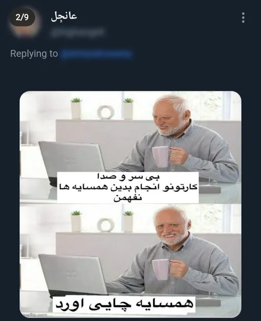Click the white ring ornament on top shelf
The width and height of the screenshot is (261, 321).
[x=105, y=112]
